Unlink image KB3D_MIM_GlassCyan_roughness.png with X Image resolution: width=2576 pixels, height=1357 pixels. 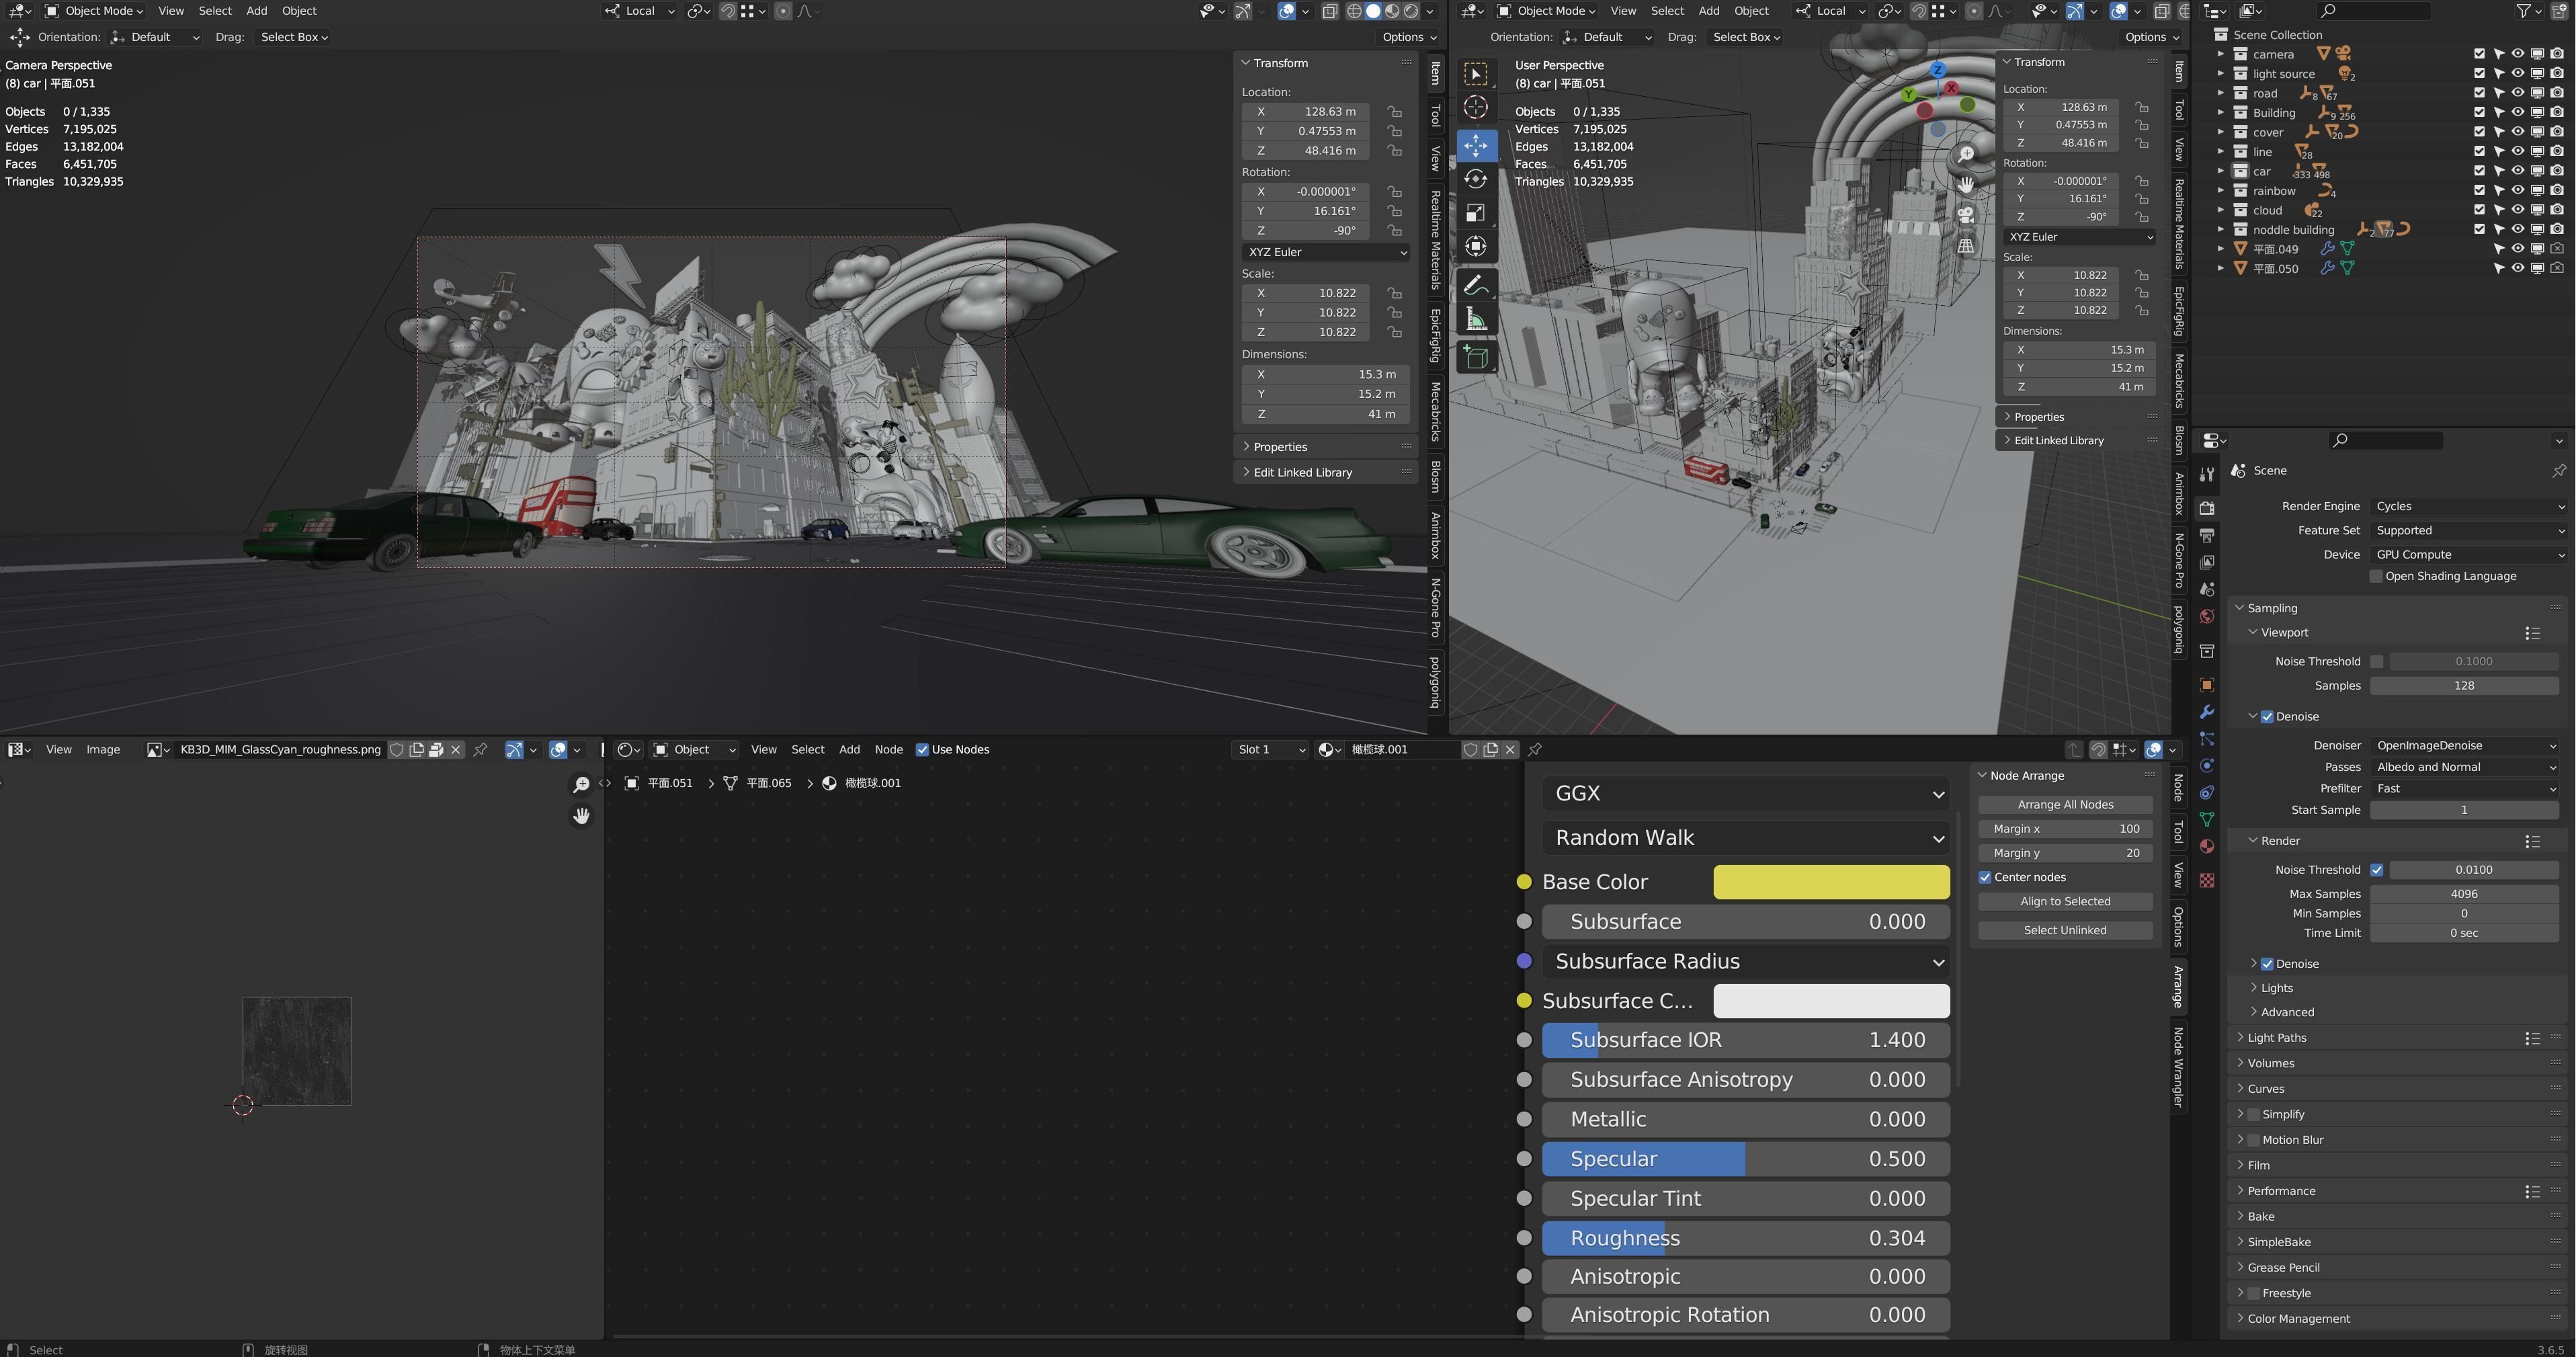[x=456, y=749]
